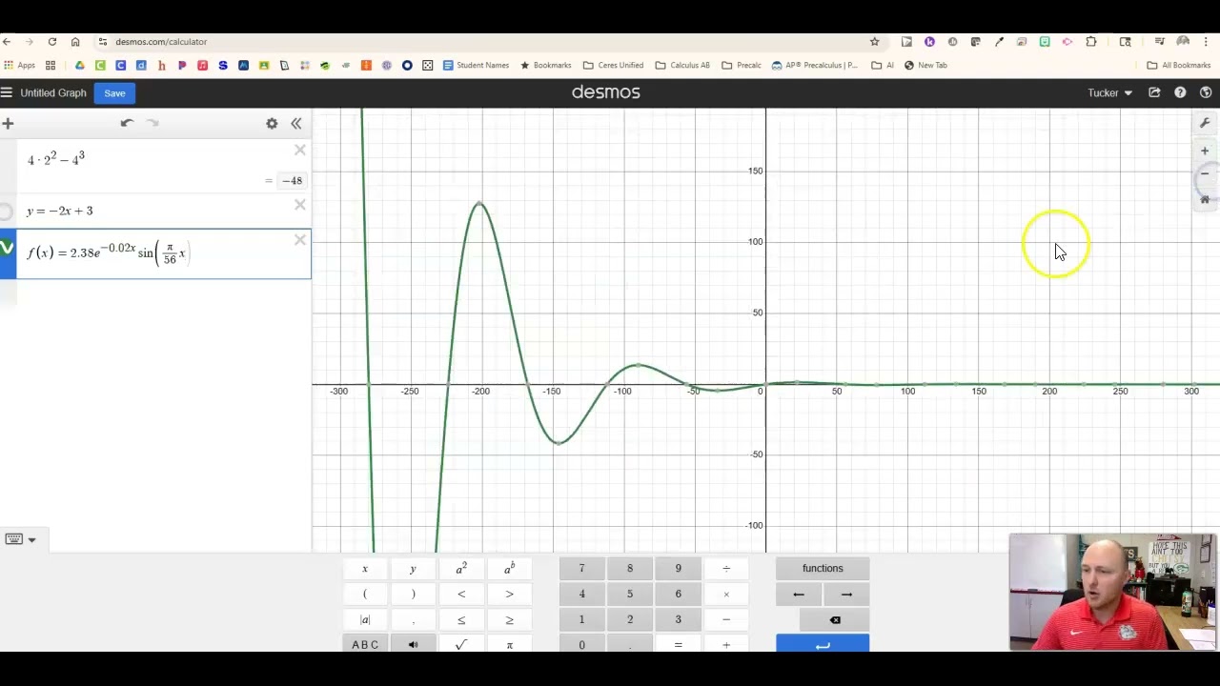Open the AI bookmark folder
This screenshot has height=686, width=1220.
pos(883,65)
